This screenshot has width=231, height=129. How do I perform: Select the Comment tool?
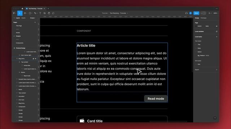tap(53, 13)
